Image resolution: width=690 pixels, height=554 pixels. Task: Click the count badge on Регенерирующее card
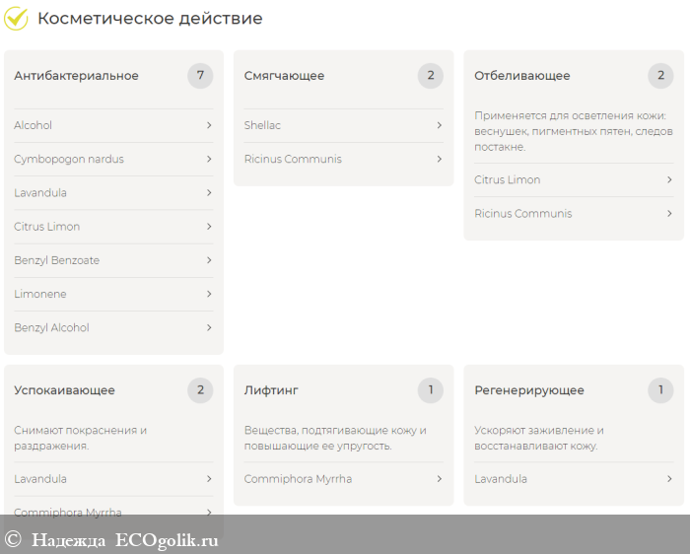coord(660,390)
